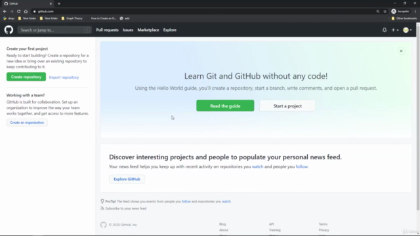Viewport: 420px width, 236px height.
Task: Click the ProTip lightbulb icon
Action: 102,201
